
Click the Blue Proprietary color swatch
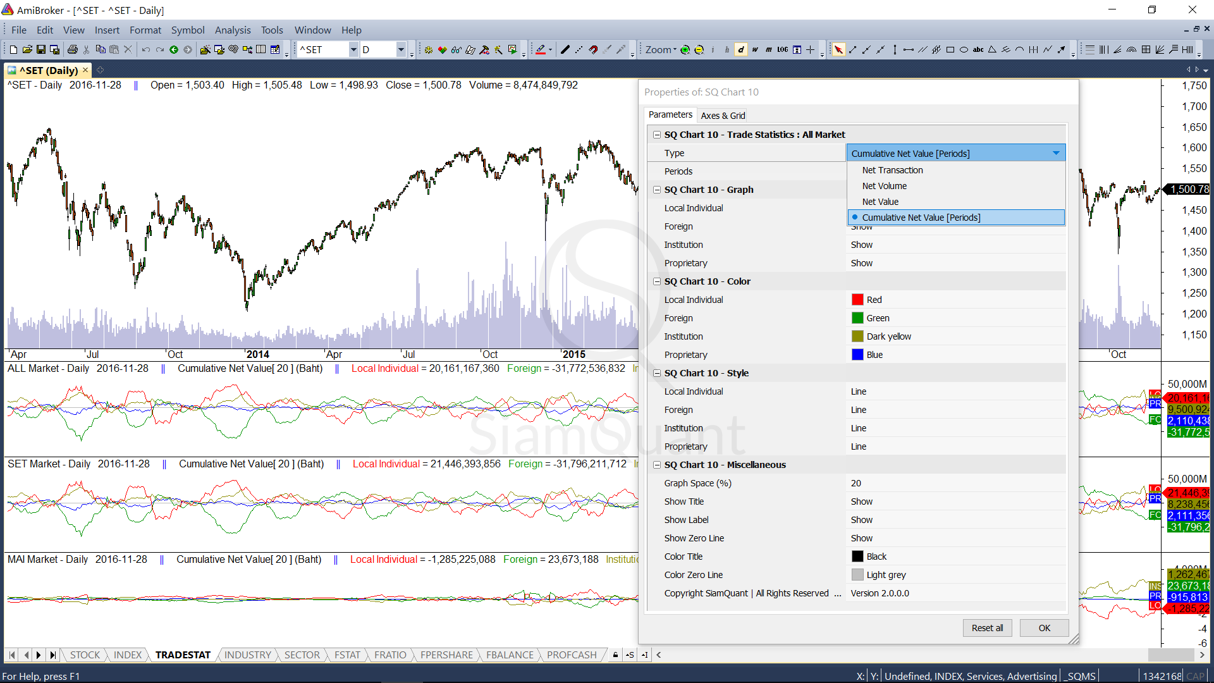click(857, 355)
